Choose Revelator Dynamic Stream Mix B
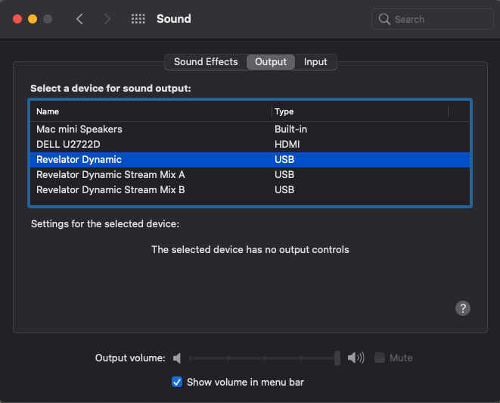The image size is (500, 403). point(250,189)
